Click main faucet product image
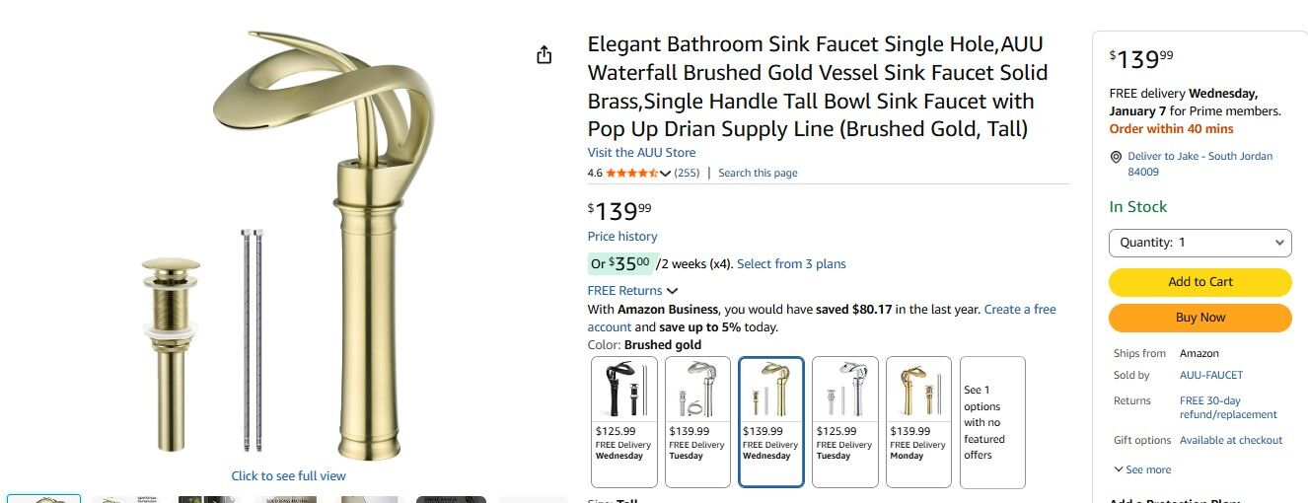This screenshot has height=503, width=1308. [326, 247]
